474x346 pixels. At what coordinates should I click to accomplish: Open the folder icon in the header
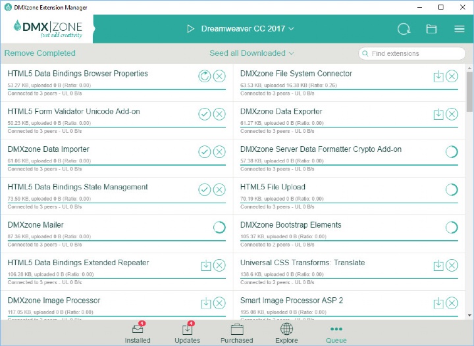click(431, 29)
